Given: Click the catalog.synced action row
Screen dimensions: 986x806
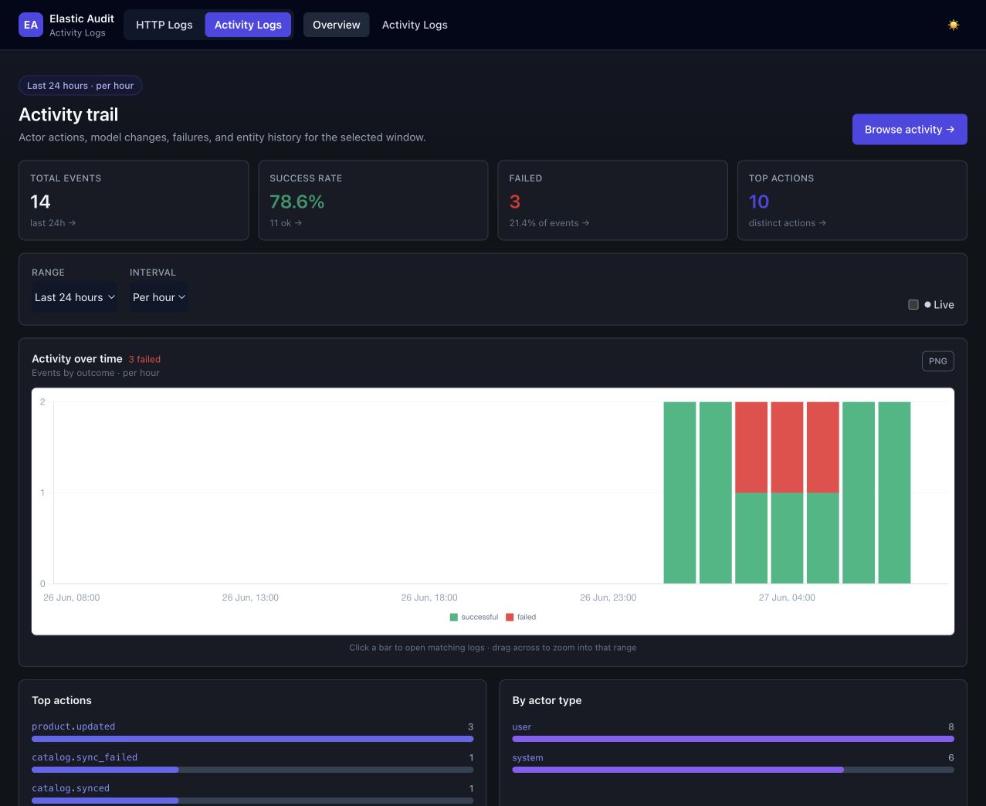Looking at the screenshot, I should click(x=252, y=794).
